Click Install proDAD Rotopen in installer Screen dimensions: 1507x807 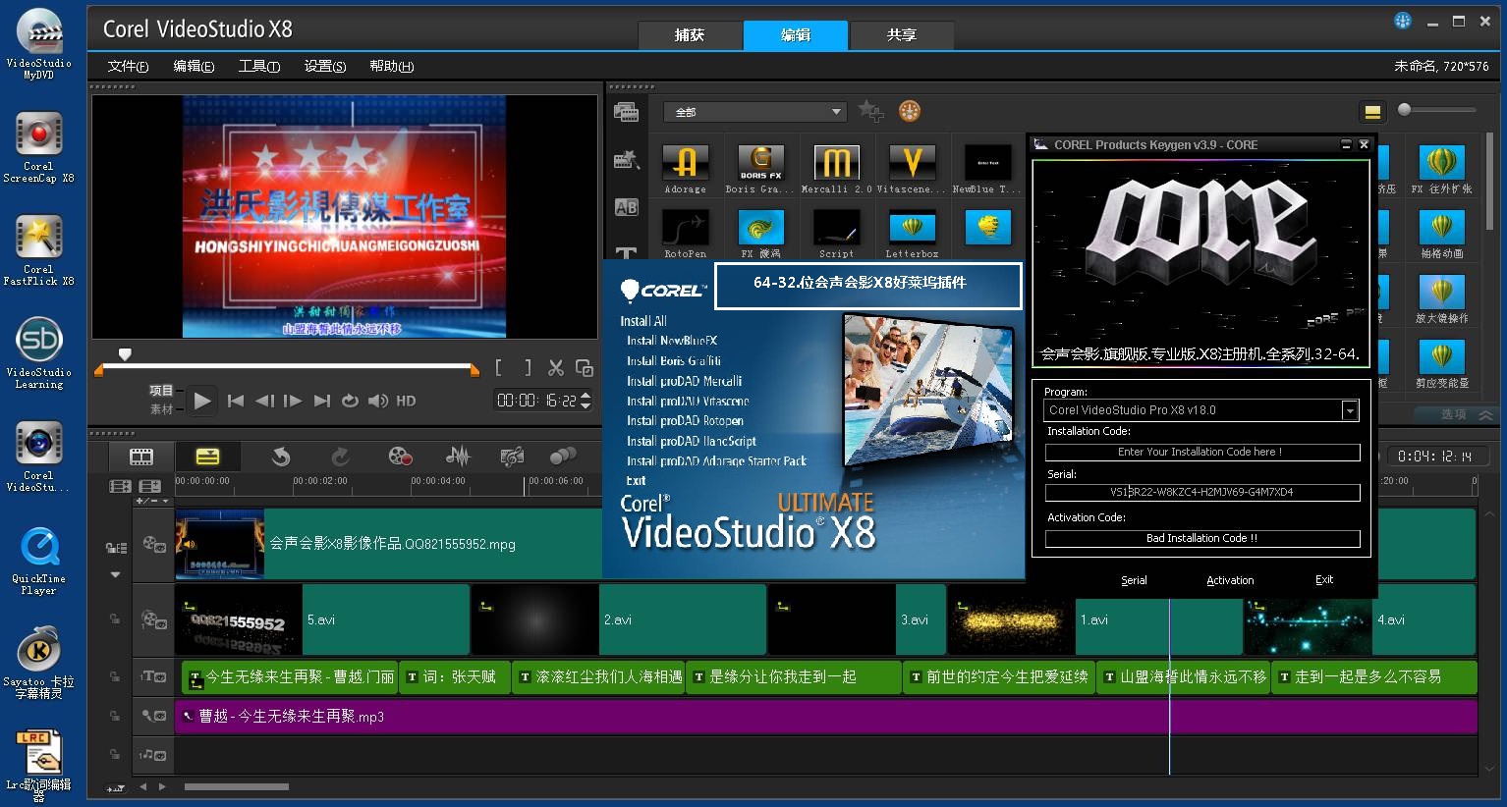coord(685,420)
